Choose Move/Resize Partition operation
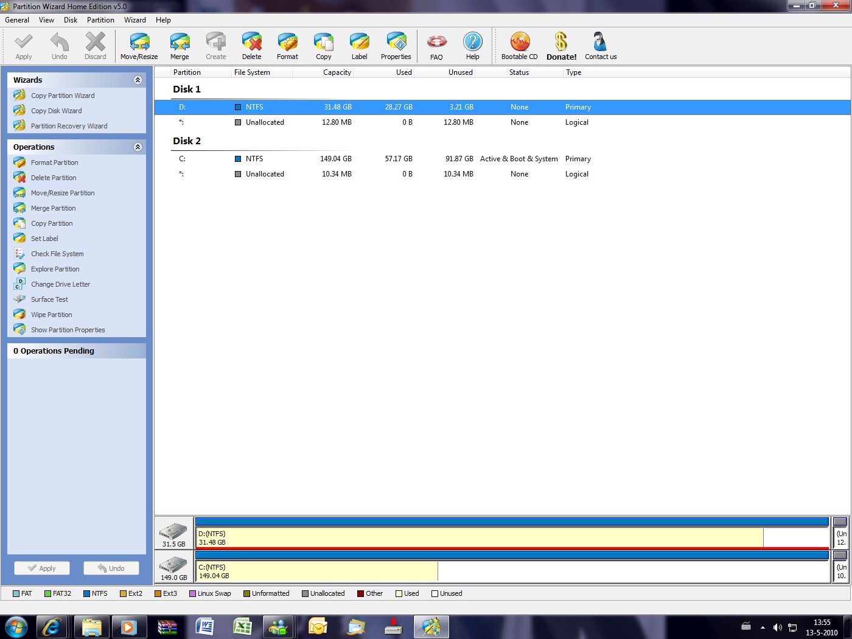This screenshot has width=852, height=639. (x=63, y=193)
